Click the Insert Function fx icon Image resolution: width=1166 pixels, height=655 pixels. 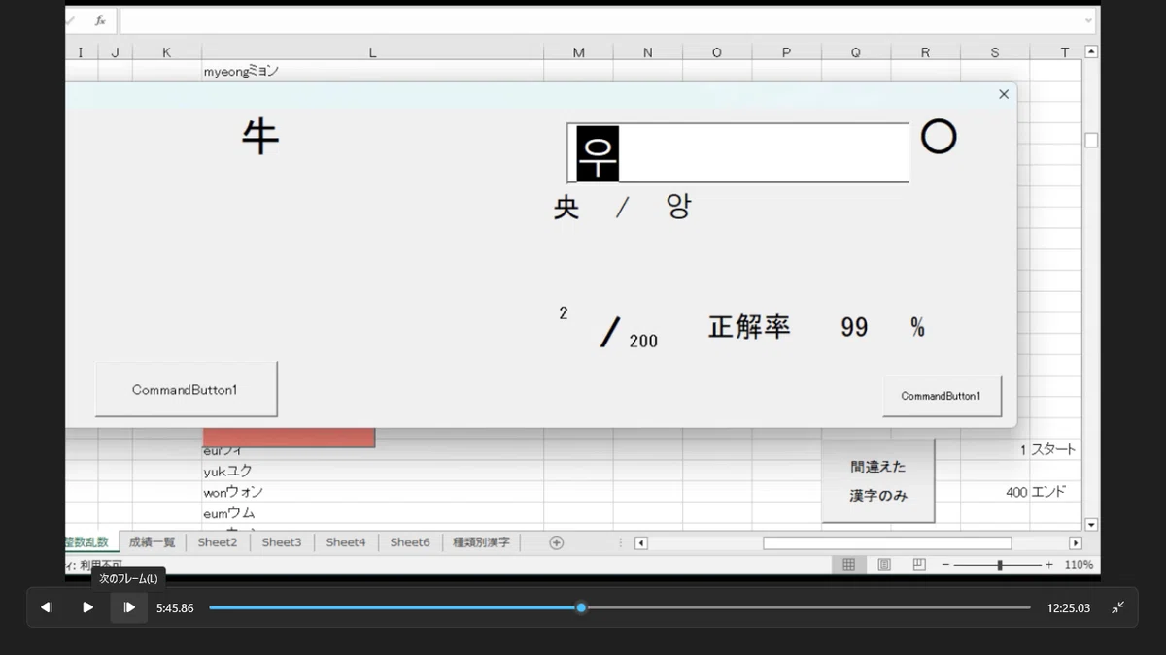coord(100,20)
